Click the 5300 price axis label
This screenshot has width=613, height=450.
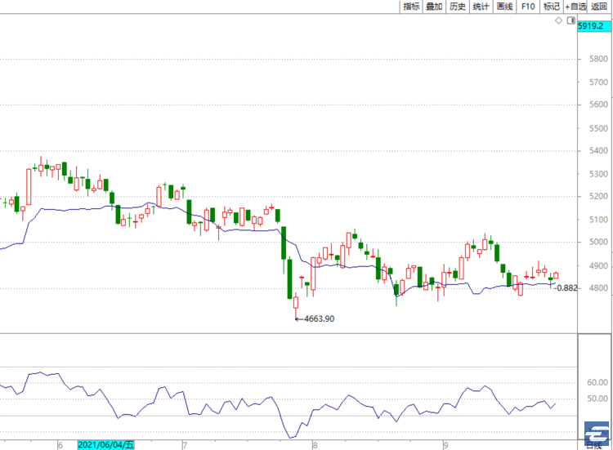click(x=598, y=174)
